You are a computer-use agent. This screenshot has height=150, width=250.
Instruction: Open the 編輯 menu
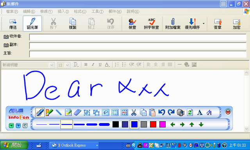[x=29, y=11]
